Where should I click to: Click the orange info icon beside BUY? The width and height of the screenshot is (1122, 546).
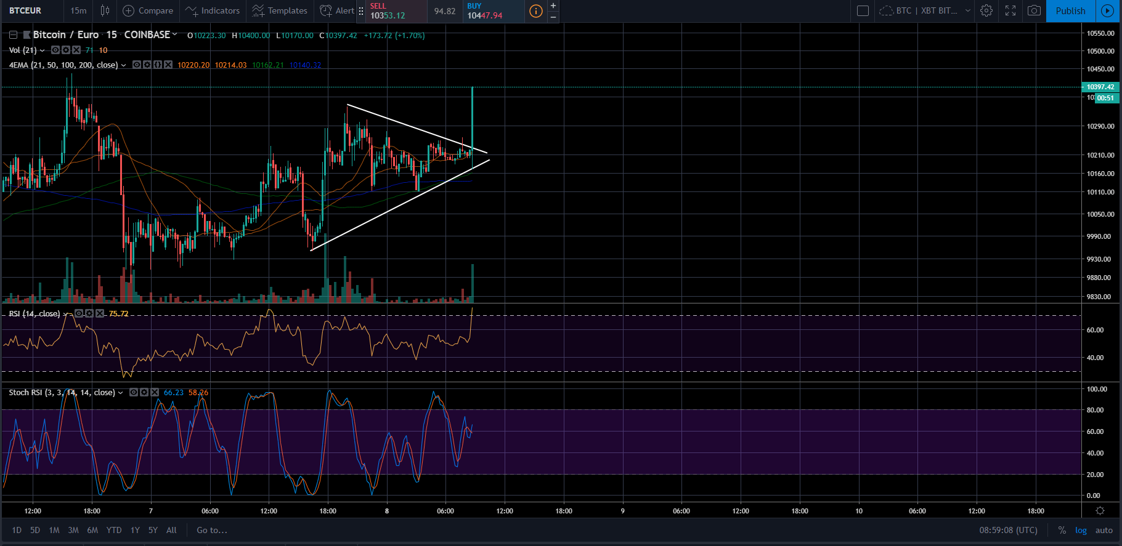click(x=536, y=10)
